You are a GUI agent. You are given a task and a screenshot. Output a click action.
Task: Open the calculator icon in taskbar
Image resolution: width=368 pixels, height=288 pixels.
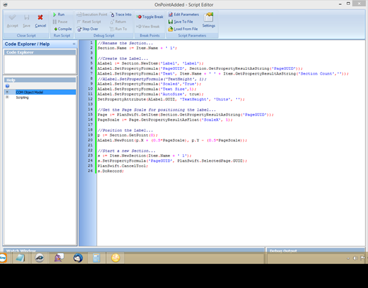96,258
